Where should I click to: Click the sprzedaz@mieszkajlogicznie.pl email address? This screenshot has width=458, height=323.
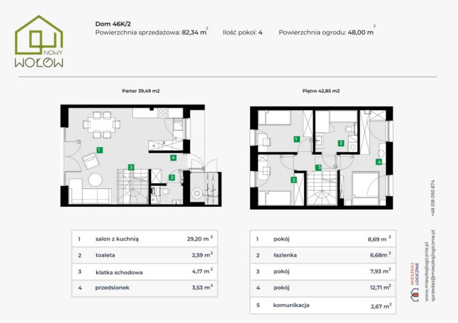pyautogui.click(x=433, y=265)
